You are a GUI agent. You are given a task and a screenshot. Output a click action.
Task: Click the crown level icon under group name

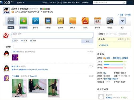(13, 12)
